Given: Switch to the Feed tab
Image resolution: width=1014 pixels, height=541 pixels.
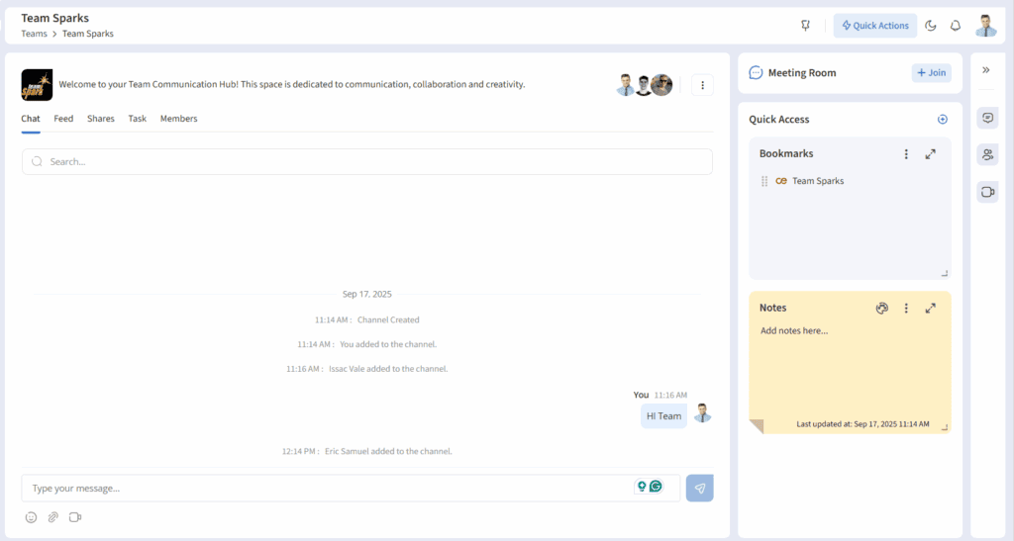Looking at the screenshot, I should (63, 119).
